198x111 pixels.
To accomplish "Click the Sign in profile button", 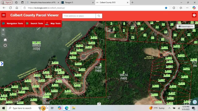I will tap(7, 2).
